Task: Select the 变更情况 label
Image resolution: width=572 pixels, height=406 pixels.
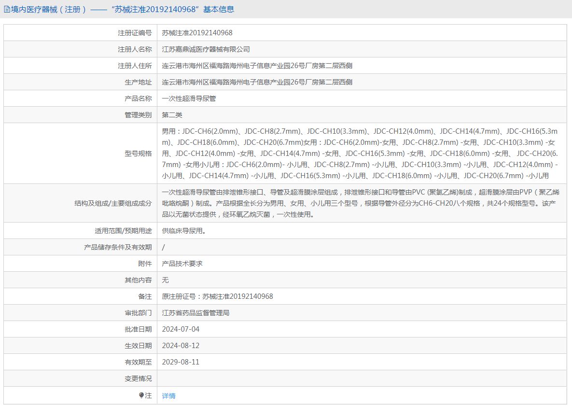Action: pyautogui.click(x=138, y=378)
